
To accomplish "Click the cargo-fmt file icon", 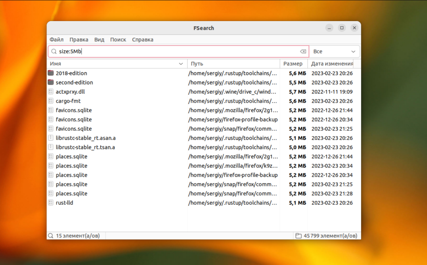I will click(x=51, y=101).
